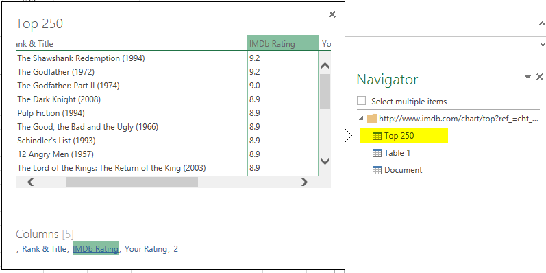This screenshot has width=546, height=273.
Task: Click the horizontal scrollbar thumb in preview
Action: (132, 182)
